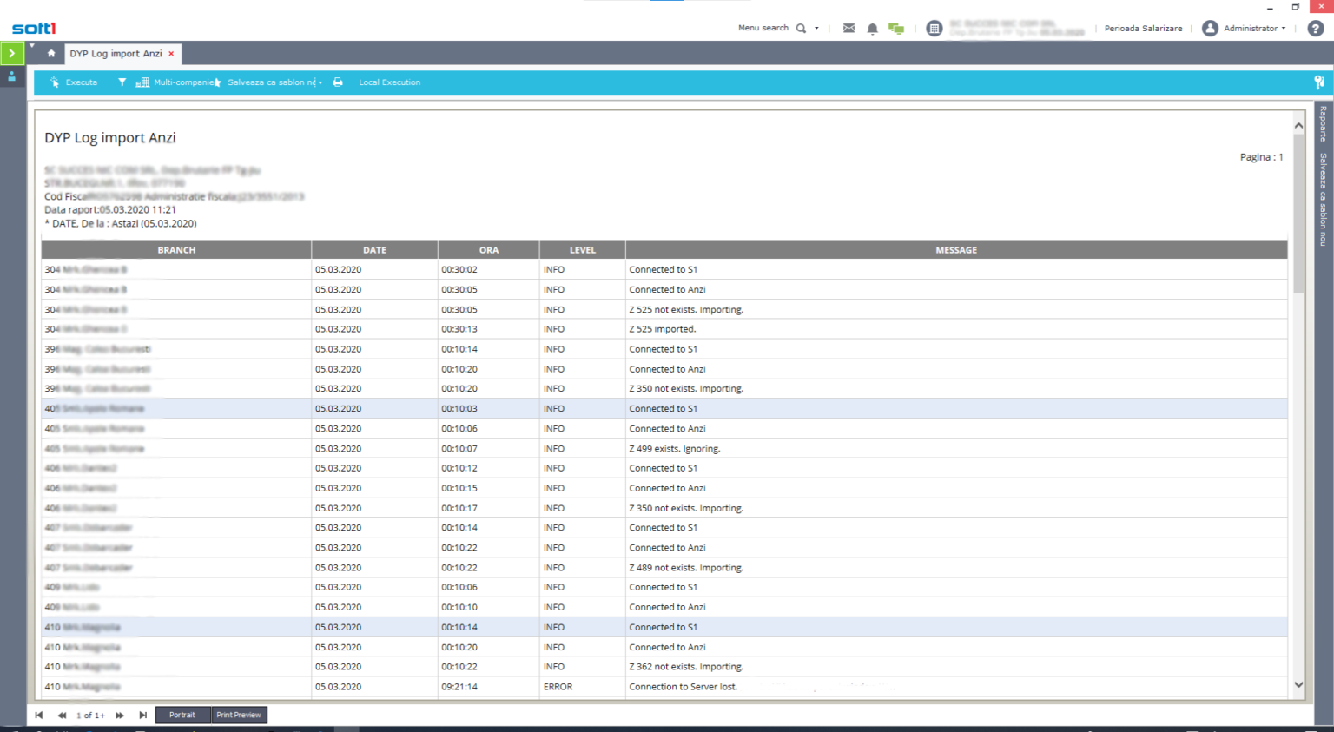
Task: Go to the Home tab
Action: coord(50,53)
